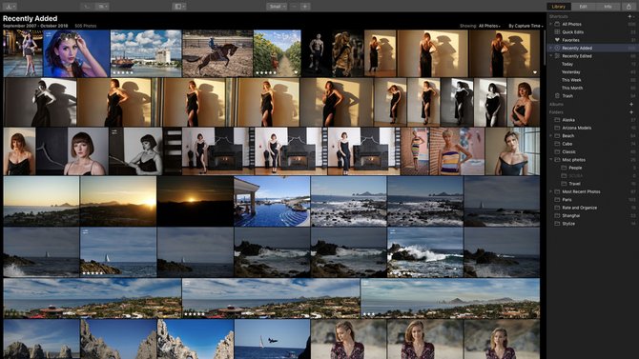Click the Classic folder icon
Image resolution: width=639 pixels, height=359 pixels.
coord(557,151)
